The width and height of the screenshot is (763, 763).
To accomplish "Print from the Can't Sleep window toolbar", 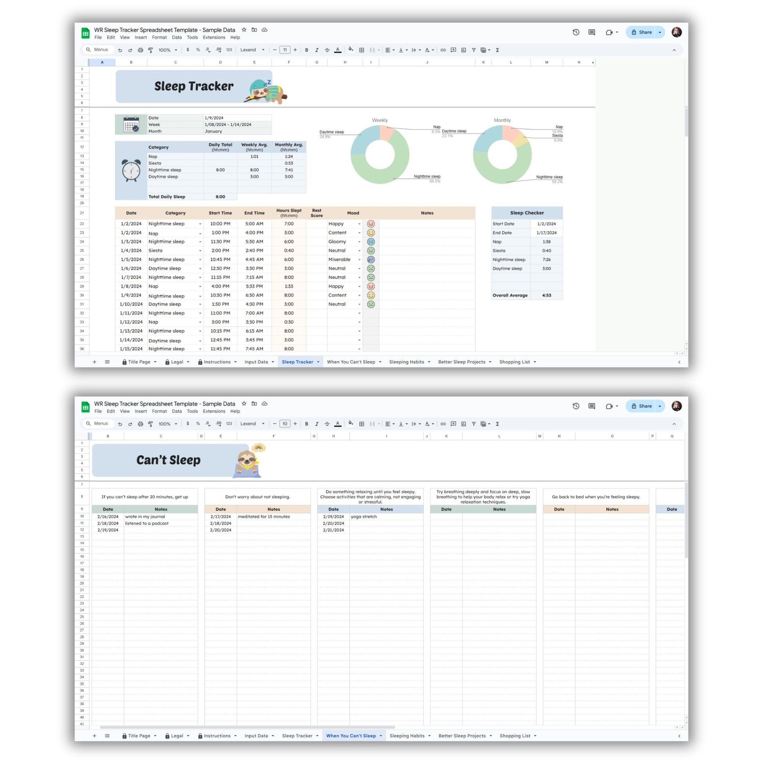I will tap(140, 424).
